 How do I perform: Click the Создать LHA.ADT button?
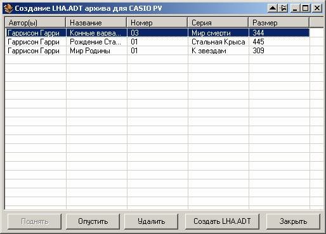(222, 221)
